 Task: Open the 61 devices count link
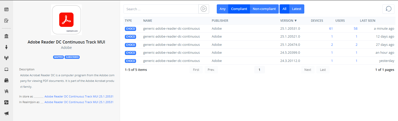pos(331,29)
